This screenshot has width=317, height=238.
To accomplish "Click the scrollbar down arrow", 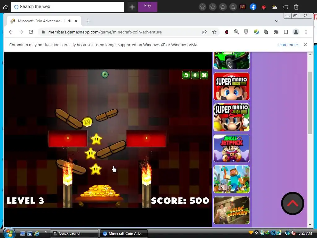I will click(x=310, y=225).
